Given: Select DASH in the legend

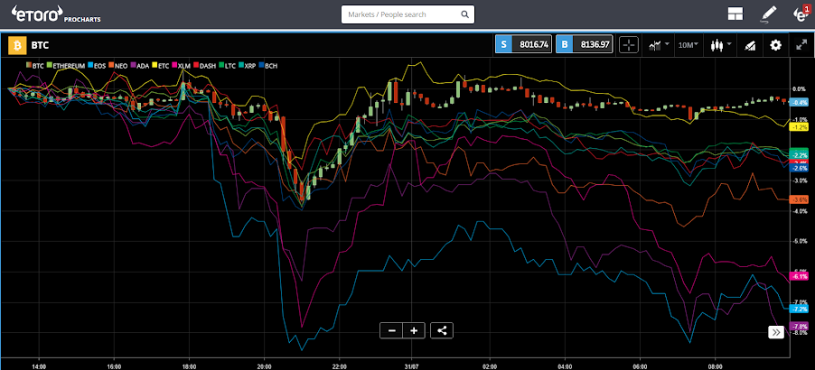Looking at the screenshot, I should pos(204,66).
